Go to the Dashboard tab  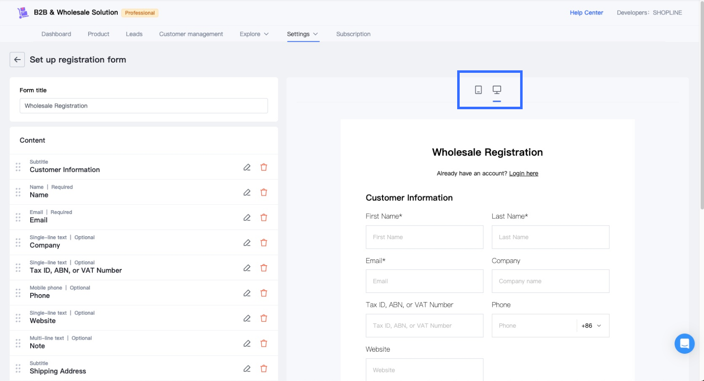56,34
